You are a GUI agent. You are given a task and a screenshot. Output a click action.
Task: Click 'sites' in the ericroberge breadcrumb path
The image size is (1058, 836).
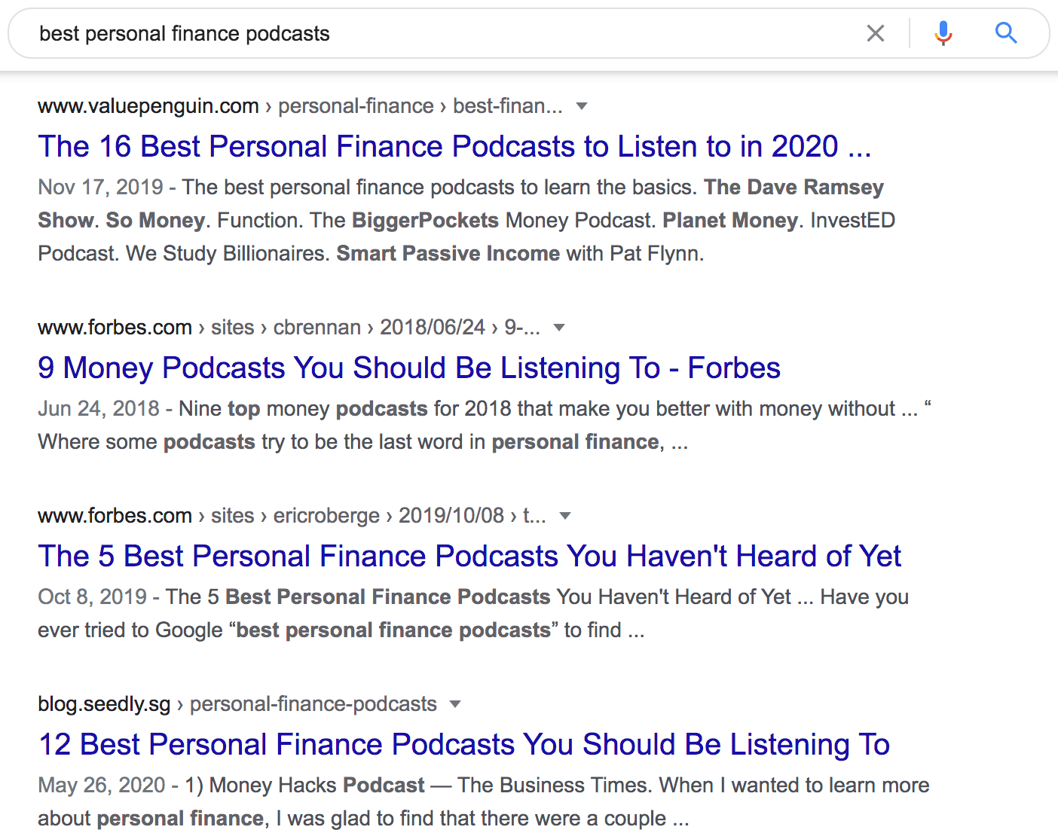coord(232,517)
